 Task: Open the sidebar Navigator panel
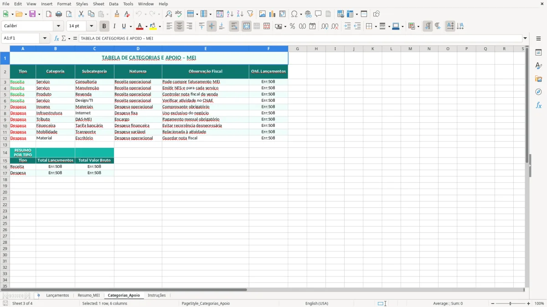coord(538,92)
